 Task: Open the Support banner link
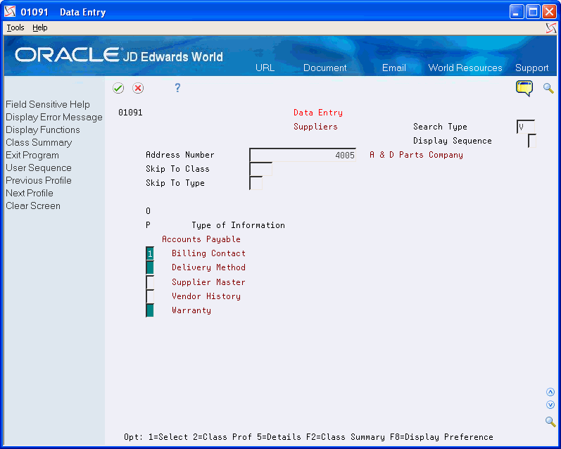(x=531, y=68)
